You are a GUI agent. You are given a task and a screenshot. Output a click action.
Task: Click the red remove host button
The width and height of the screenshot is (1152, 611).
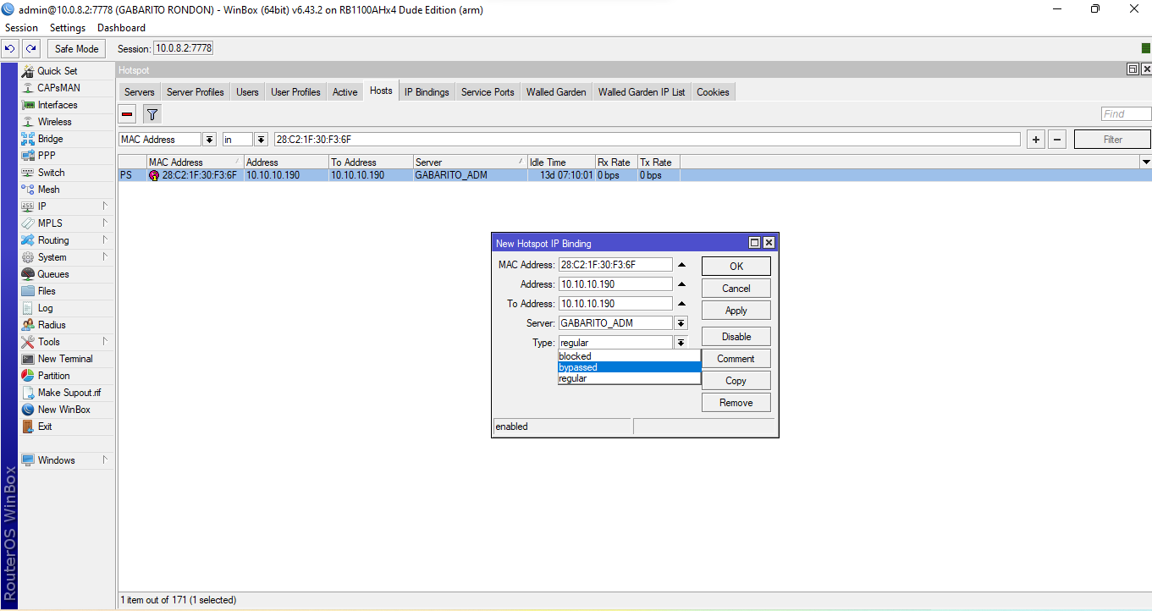pyautogui.click(x=127, y=114)
